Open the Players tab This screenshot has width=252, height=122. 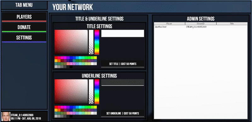24,17
